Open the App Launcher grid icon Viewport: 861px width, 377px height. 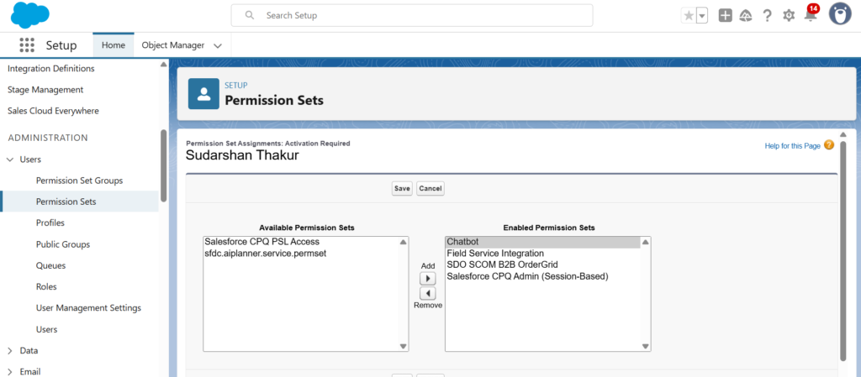(x=27, y=45)
